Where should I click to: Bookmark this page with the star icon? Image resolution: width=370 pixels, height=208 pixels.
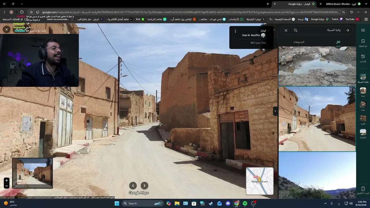(31, 12)
